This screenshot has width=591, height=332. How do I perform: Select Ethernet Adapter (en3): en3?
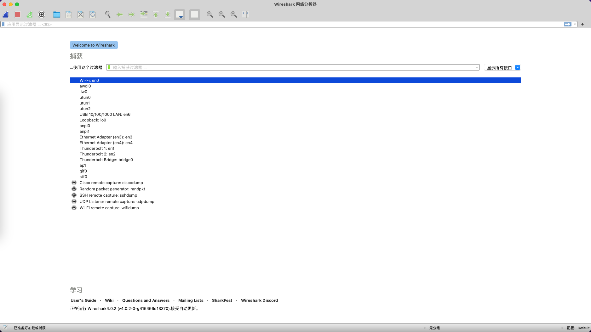[x=295, y=137]
